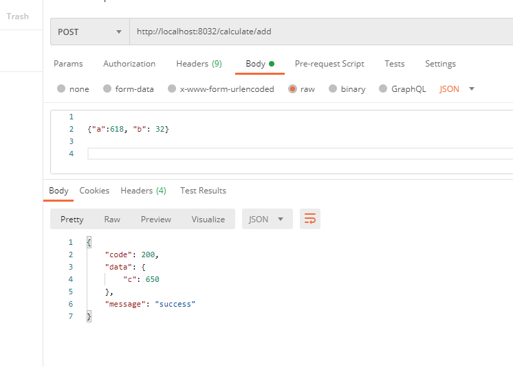Switch to the request Body tab
The height and width of the screenshot is (367, 513).
tap(260, 64)
